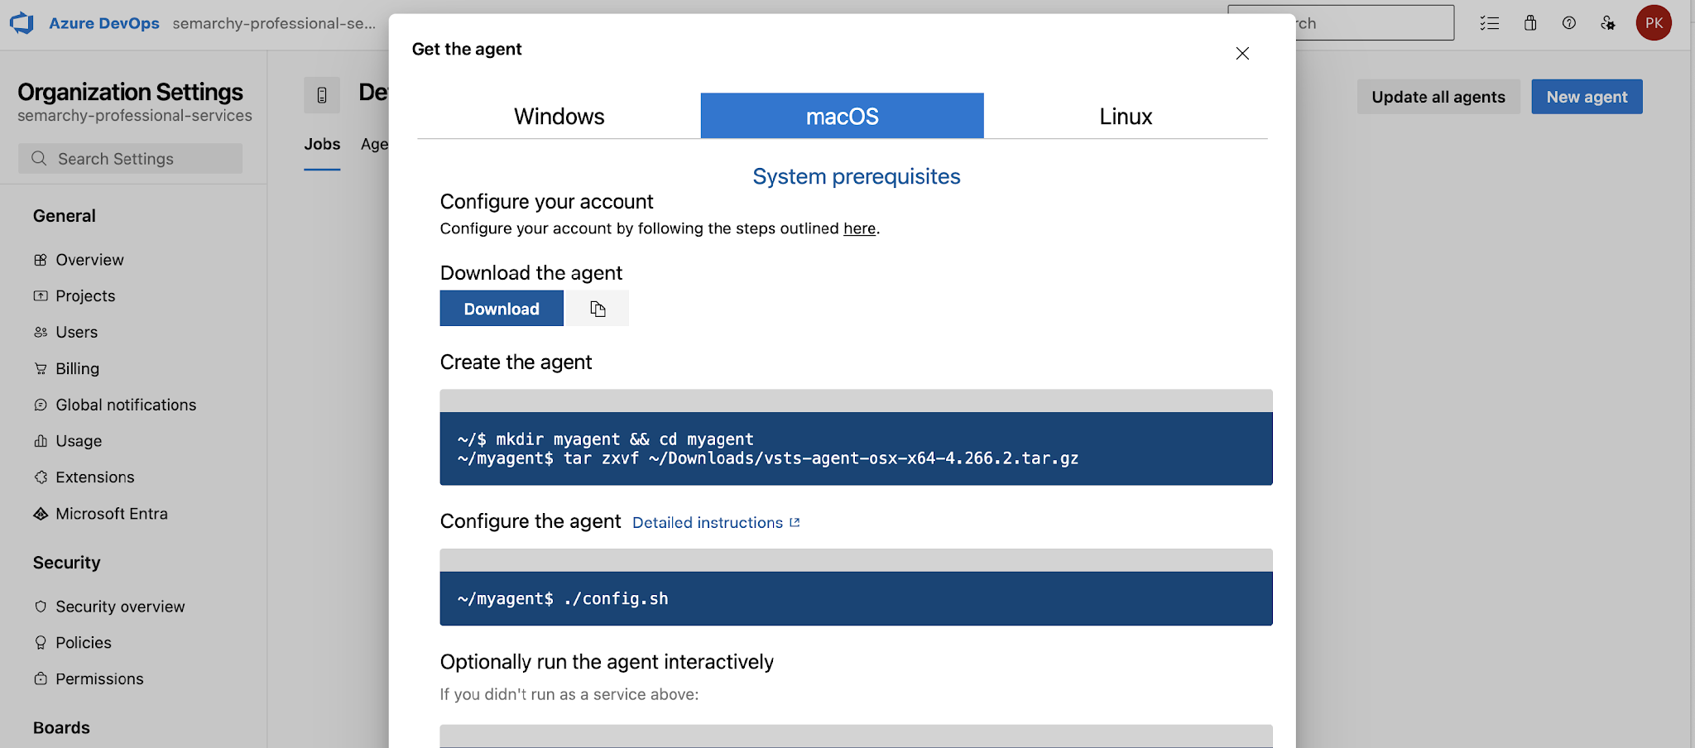Go to Azure DevOps home link

[104, 23]
